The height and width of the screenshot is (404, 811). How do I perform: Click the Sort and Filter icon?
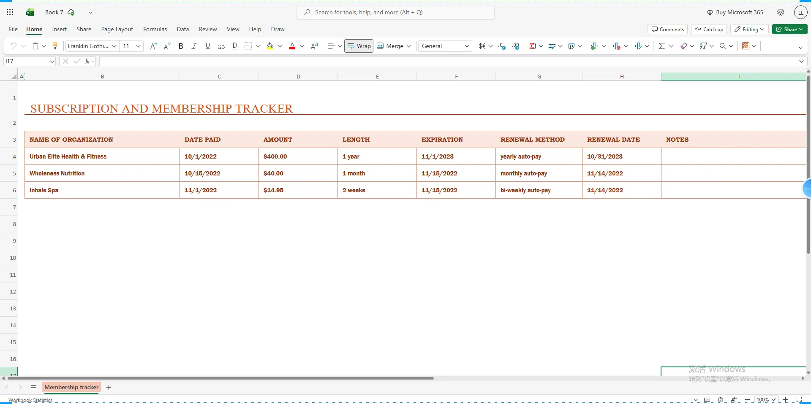coord(703,46)
